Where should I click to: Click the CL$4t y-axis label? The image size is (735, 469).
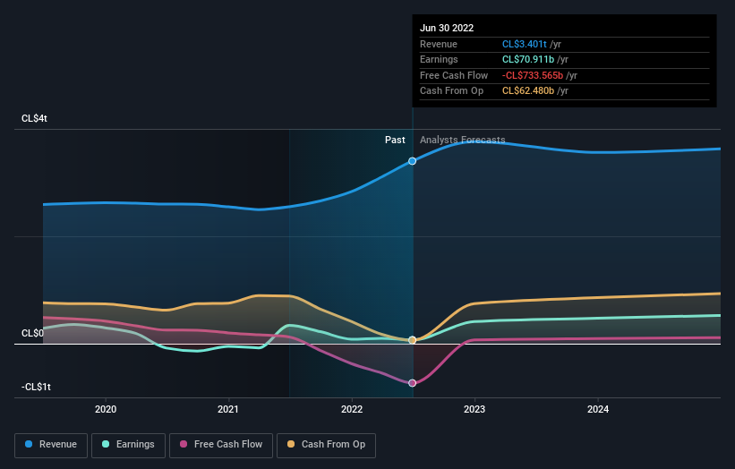(x=34, y=118)
